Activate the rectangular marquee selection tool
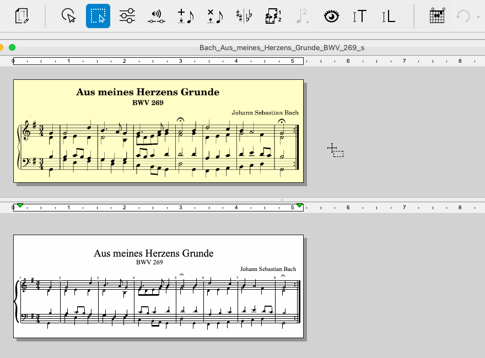Image resolution: width=485 pixels, height=358 pixels. click(98, 16)
